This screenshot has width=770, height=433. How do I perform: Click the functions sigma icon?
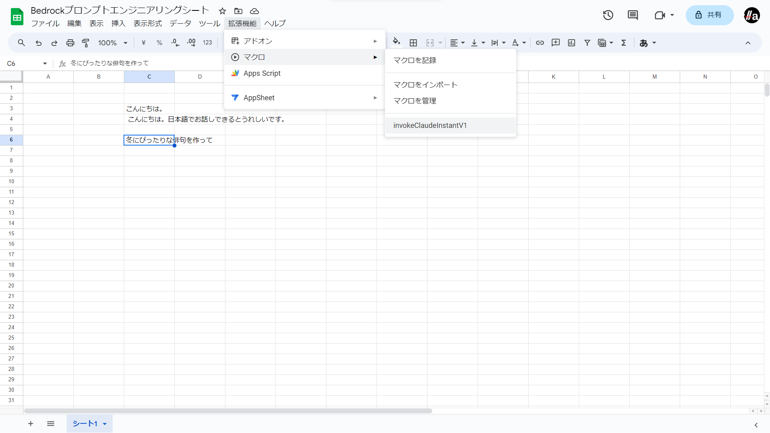(x=624, y=43)
